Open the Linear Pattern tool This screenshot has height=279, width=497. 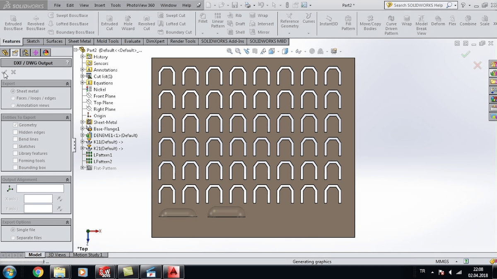217,21
